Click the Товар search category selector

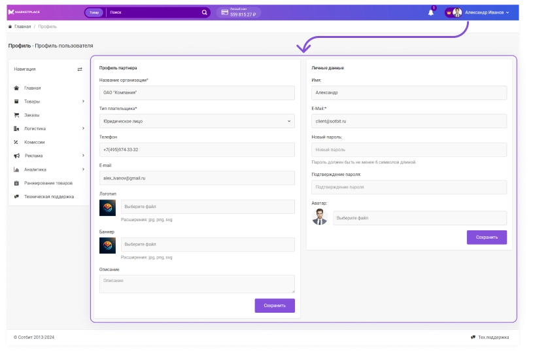click(x=94, y=12)
